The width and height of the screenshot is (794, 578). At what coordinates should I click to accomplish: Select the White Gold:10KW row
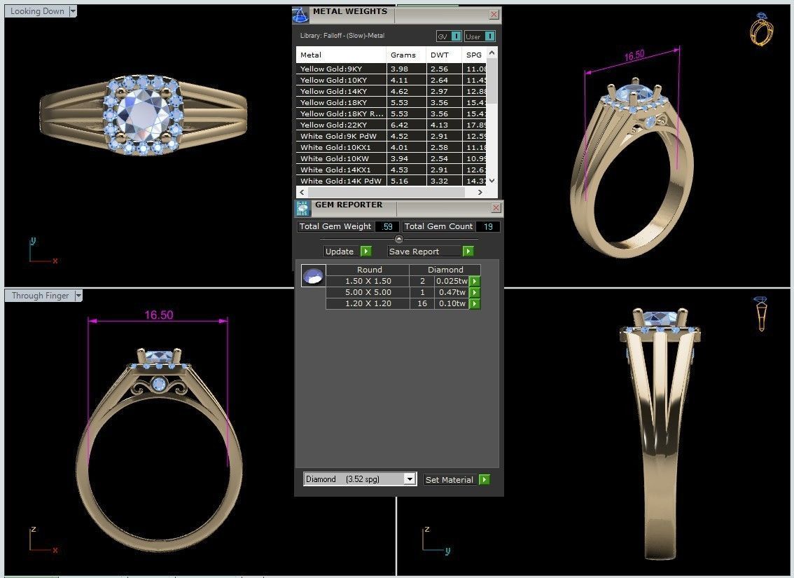(391, 158)
